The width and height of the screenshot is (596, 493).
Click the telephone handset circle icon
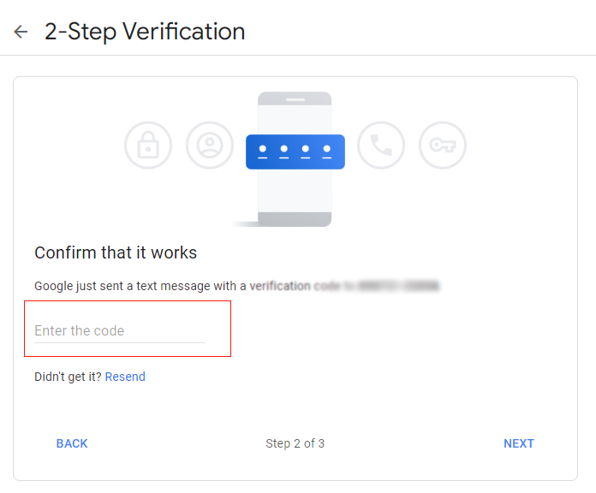click(x=381, y=146)
